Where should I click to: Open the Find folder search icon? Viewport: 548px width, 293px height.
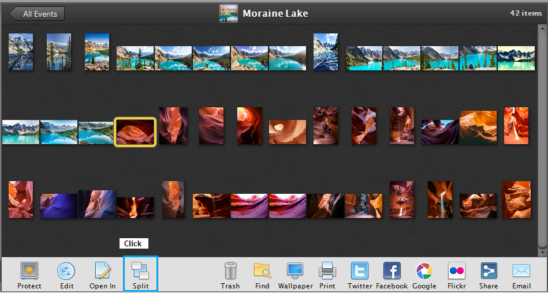point(262,271)
